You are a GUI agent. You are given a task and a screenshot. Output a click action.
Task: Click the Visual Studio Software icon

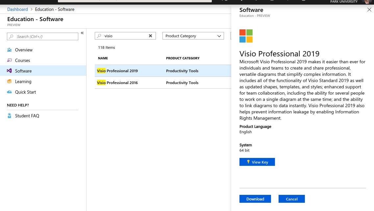(x=9, y=71)
